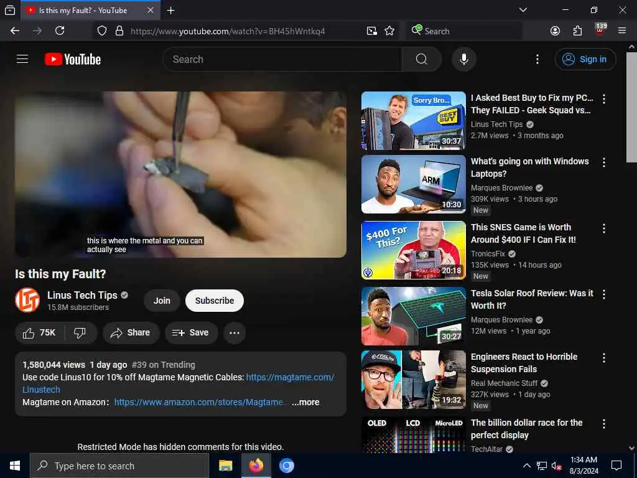This screenshot has height=478, width=637.
Task: Open options for Best Buy video
Action: click(x=603, y=99)
